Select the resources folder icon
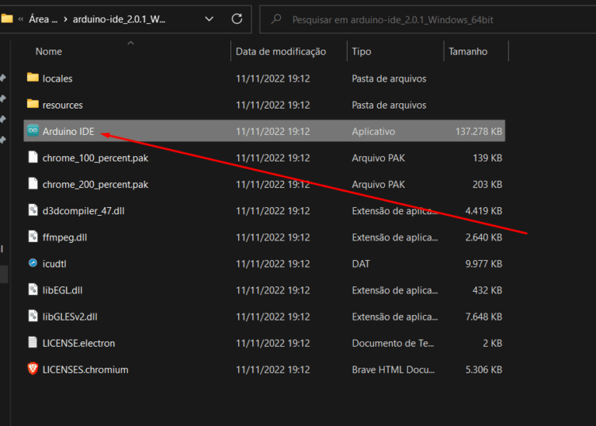Screen dimensions: 596x426 33,104
